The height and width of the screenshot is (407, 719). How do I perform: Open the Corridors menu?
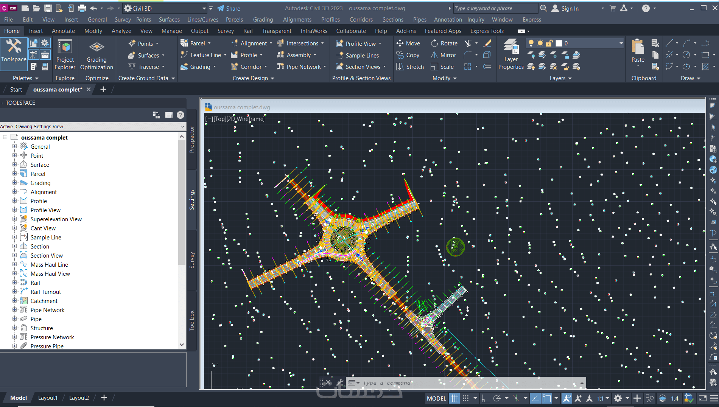(x=361, y=20)
